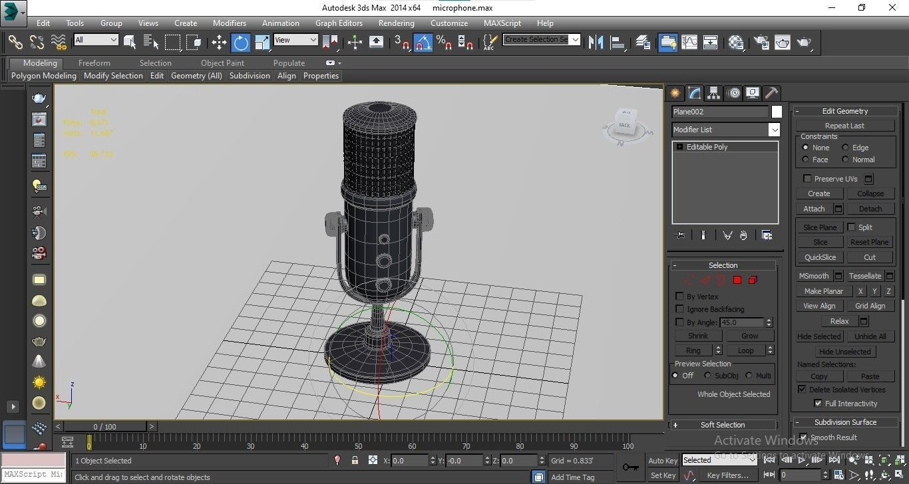Screen dimensions: 909x484
Task: Activate the Select and Scale tool
Action: tap(262, 42)
